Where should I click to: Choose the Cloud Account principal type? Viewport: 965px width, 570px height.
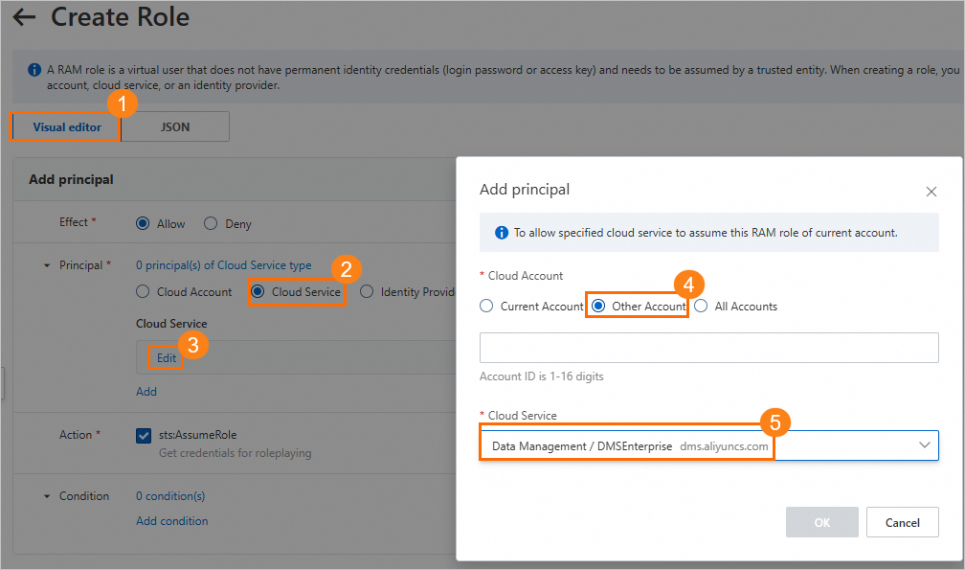[143, 292]
